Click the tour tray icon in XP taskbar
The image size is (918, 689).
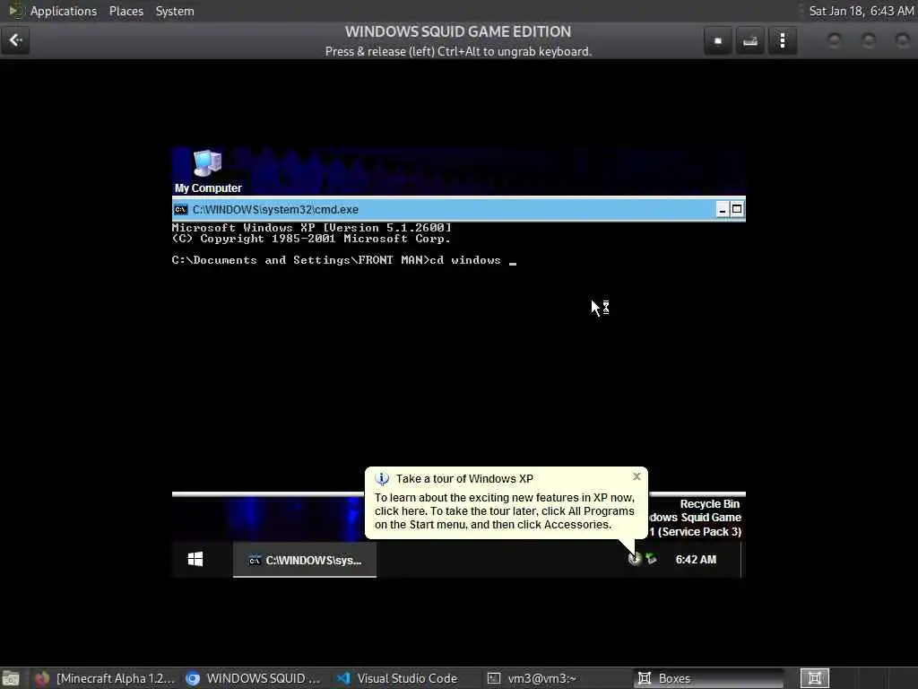[x=634, y=559]
